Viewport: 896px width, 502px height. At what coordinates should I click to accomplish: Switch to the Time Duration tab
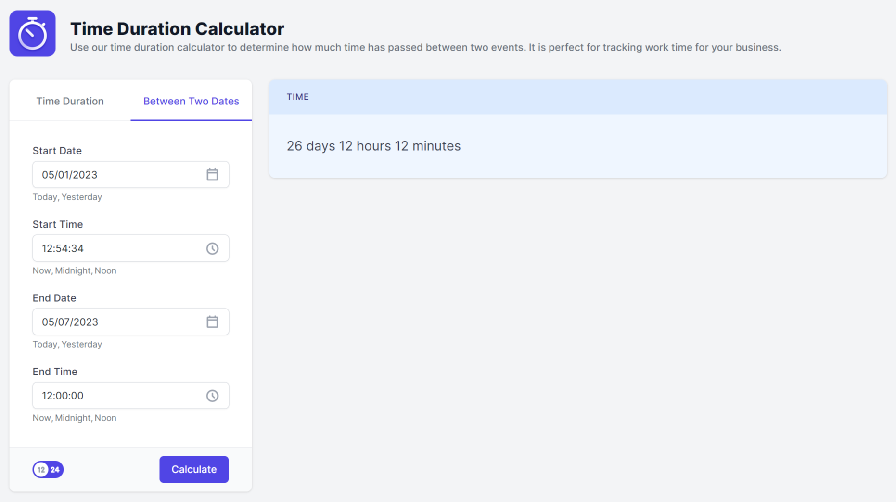pos(70,101)
